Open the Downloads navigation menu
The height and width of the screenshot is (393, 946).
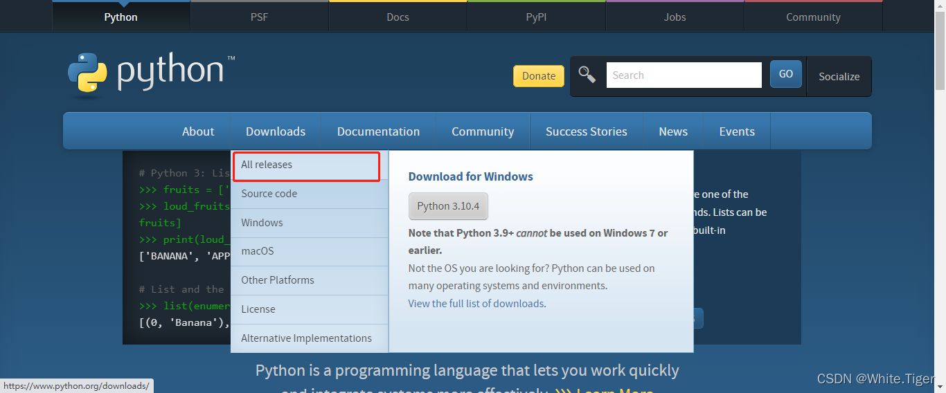[x=276, y=131]
